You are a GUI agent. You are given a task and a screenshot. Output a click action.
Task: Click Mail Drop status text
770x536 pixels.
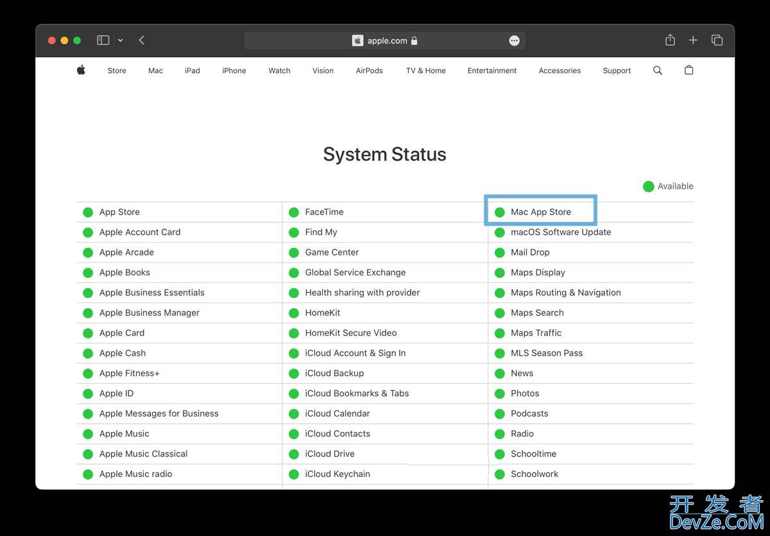pos(530,252)
